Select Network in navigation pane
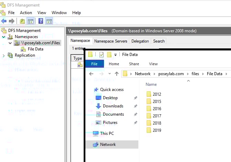This screenshot has width=231, height=162. coord(112,144)
